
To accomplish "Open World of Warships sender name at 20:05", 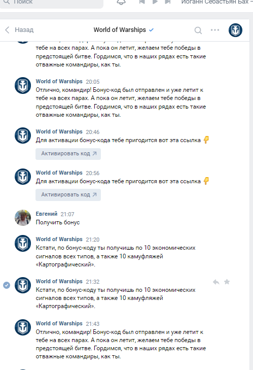I will (x=59, y=81).
